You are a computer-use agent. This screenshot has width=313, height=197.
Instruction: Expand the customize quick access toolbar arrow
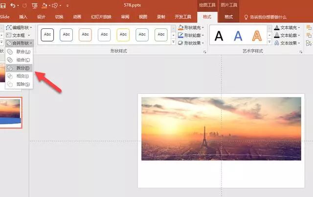pyautogui.click(x=67, y=6)
